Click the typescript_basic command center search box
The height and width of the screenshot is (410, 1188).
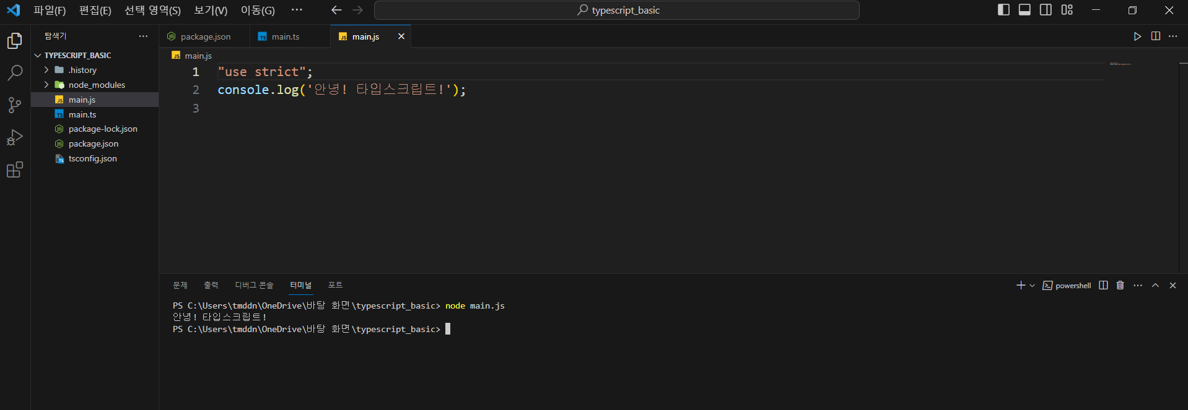pos(617,10)
